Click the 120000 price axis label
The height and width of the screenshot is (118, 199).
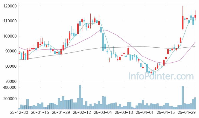click(x=10, y=6)
